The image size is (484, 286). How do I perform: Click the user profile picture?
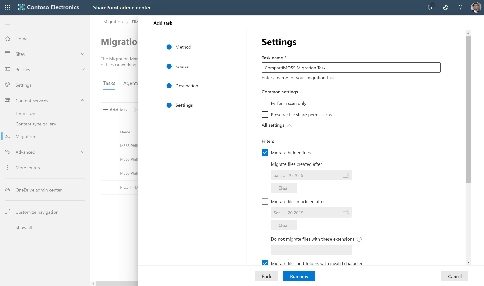click(x=476, y=7)
